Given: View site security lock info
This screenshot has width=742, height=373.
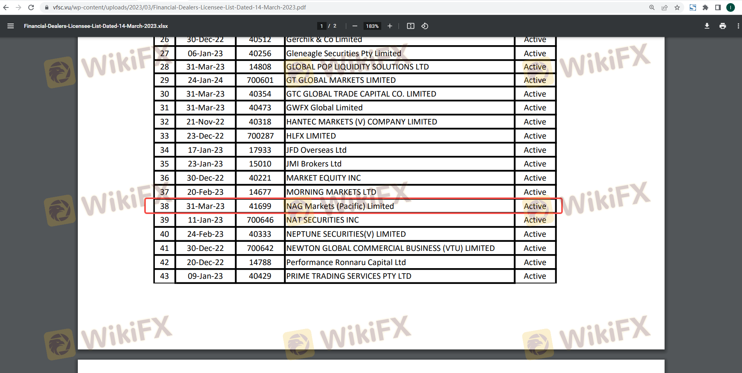Looking at the screenshot, I should point(46,7).
